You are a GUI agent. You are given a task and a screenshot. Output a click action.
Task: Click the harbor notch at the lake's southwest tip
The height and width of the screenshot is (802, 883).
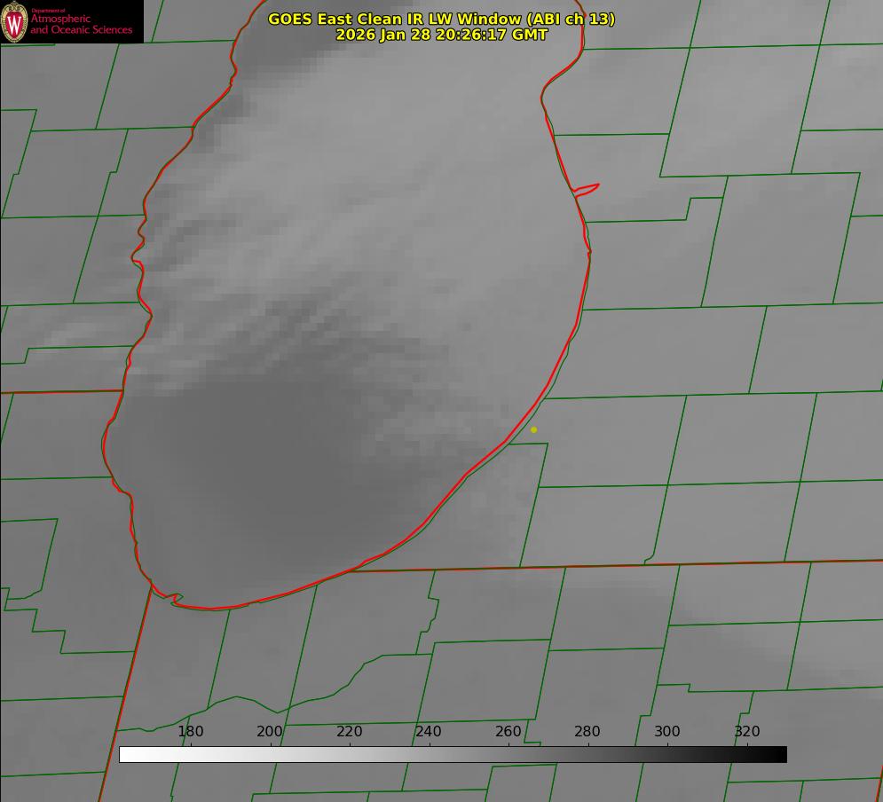click(174, 599)
